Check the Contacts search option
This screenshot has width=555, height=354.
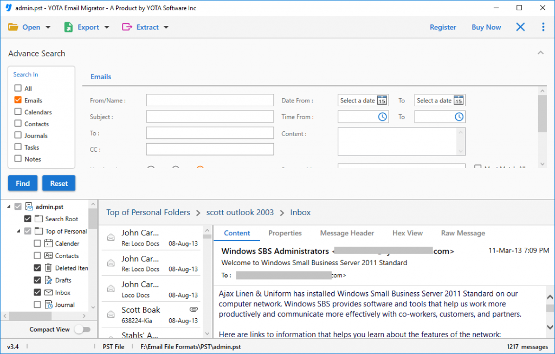coord(18,123)
